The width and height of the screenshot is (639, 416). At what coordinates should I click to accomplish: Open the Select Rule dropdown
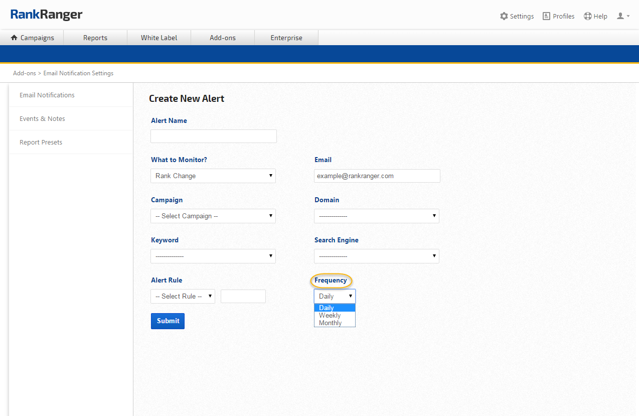183,296
